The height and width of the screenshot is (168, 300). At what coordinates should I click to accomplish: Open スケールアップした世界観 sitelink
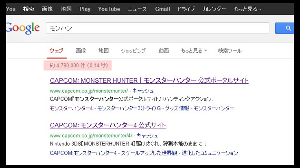pos(149,153)
